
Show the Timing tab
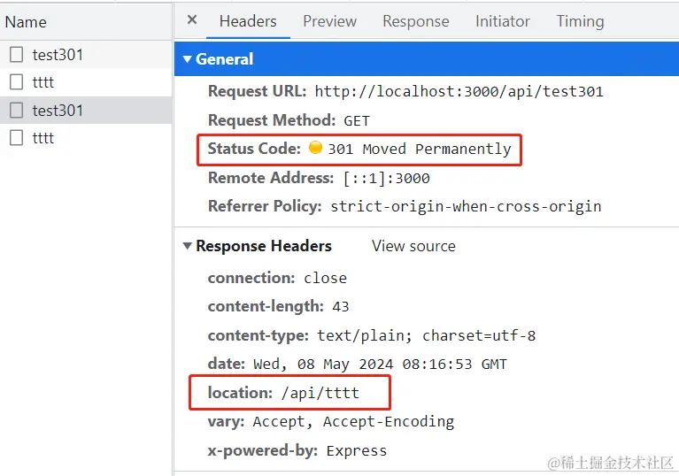click(580, 21)
